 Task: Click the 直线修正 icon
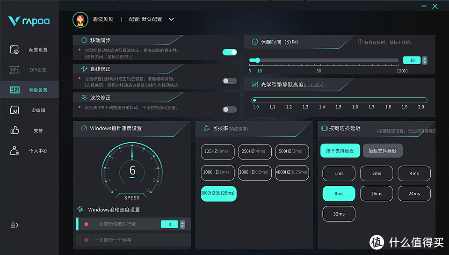84,69
